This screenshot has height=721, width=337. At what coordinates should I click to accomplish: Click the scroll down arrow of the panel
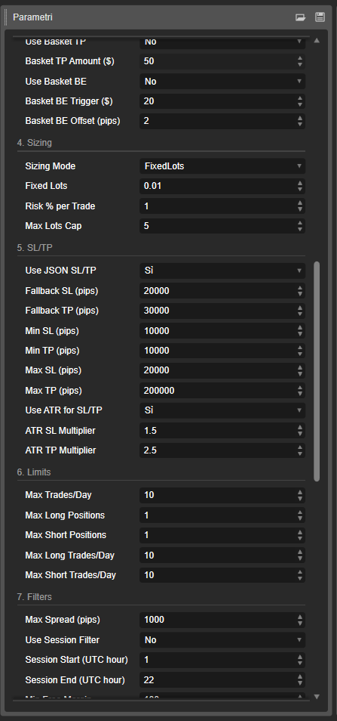tap(317, 697)
